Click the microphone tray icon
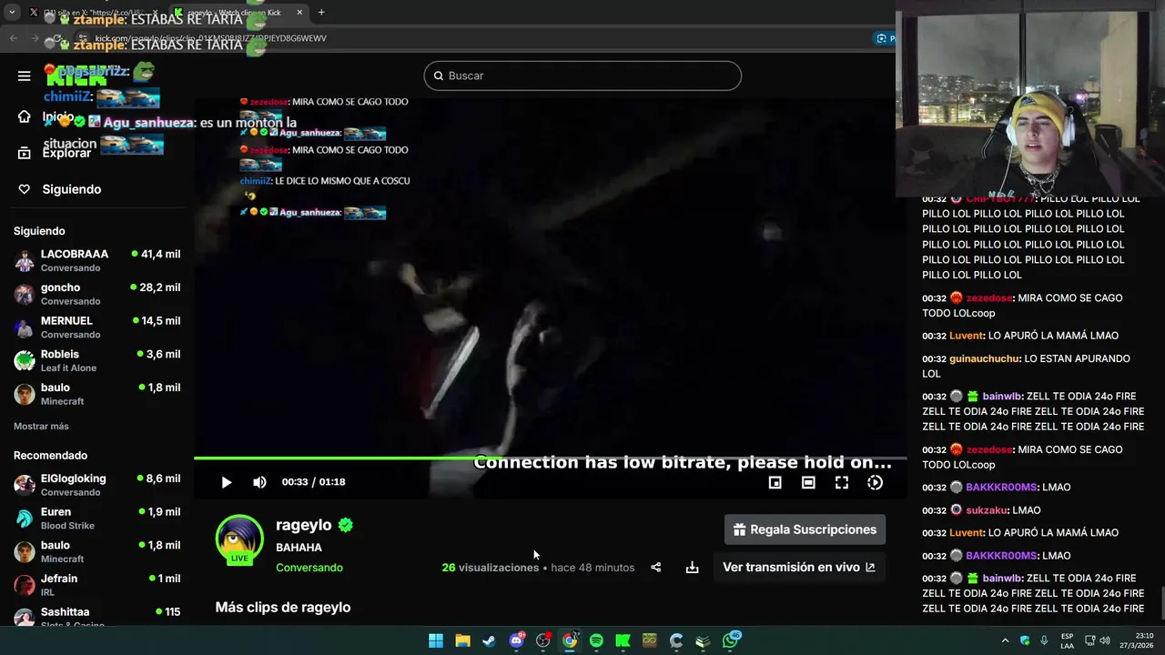 (x=1044, y=640)
